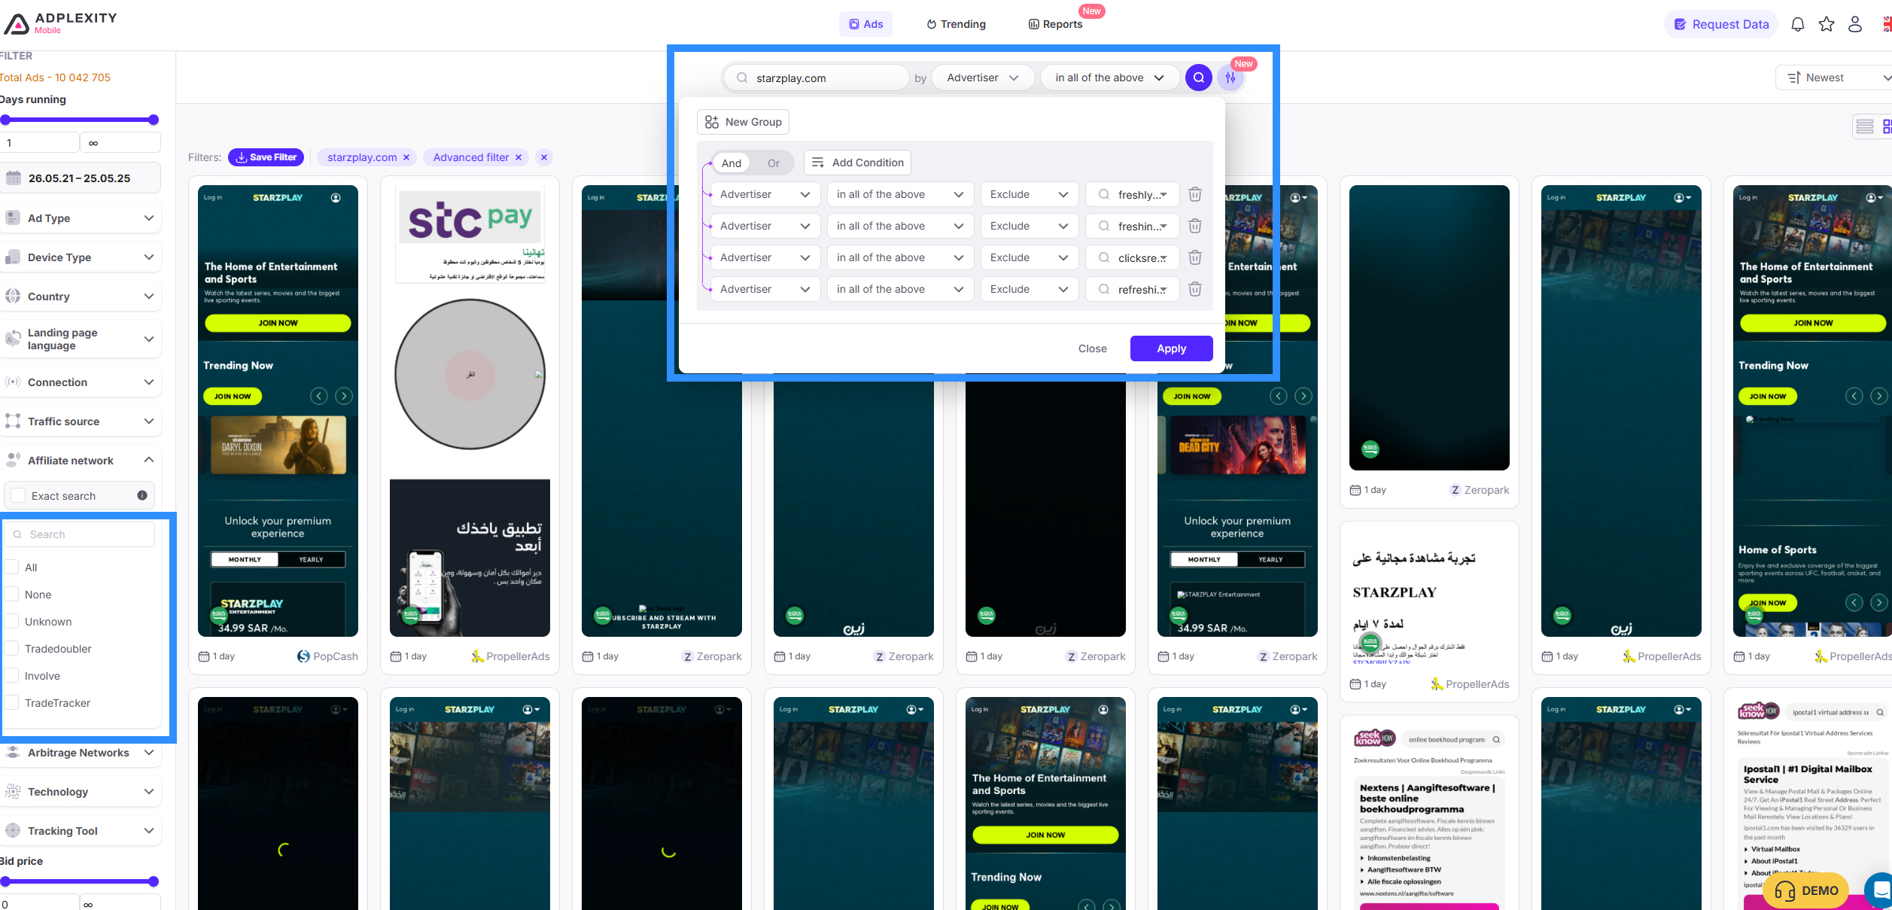Clear all filters round x button
Image resolution: width=1892 pixels, height=910 pixels.
pyautogui.click(x=544, y=157)
